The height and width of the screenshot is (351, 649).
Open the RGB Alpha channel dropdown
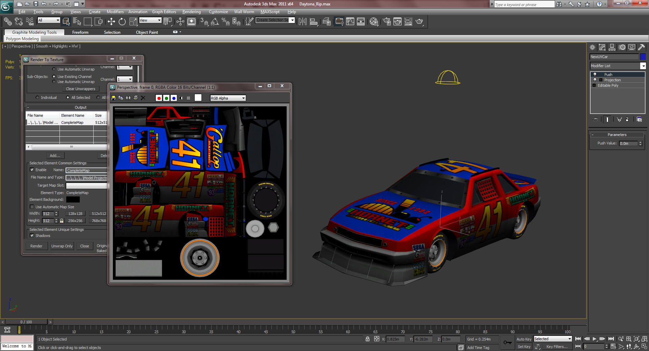click(x=228, y=98)
